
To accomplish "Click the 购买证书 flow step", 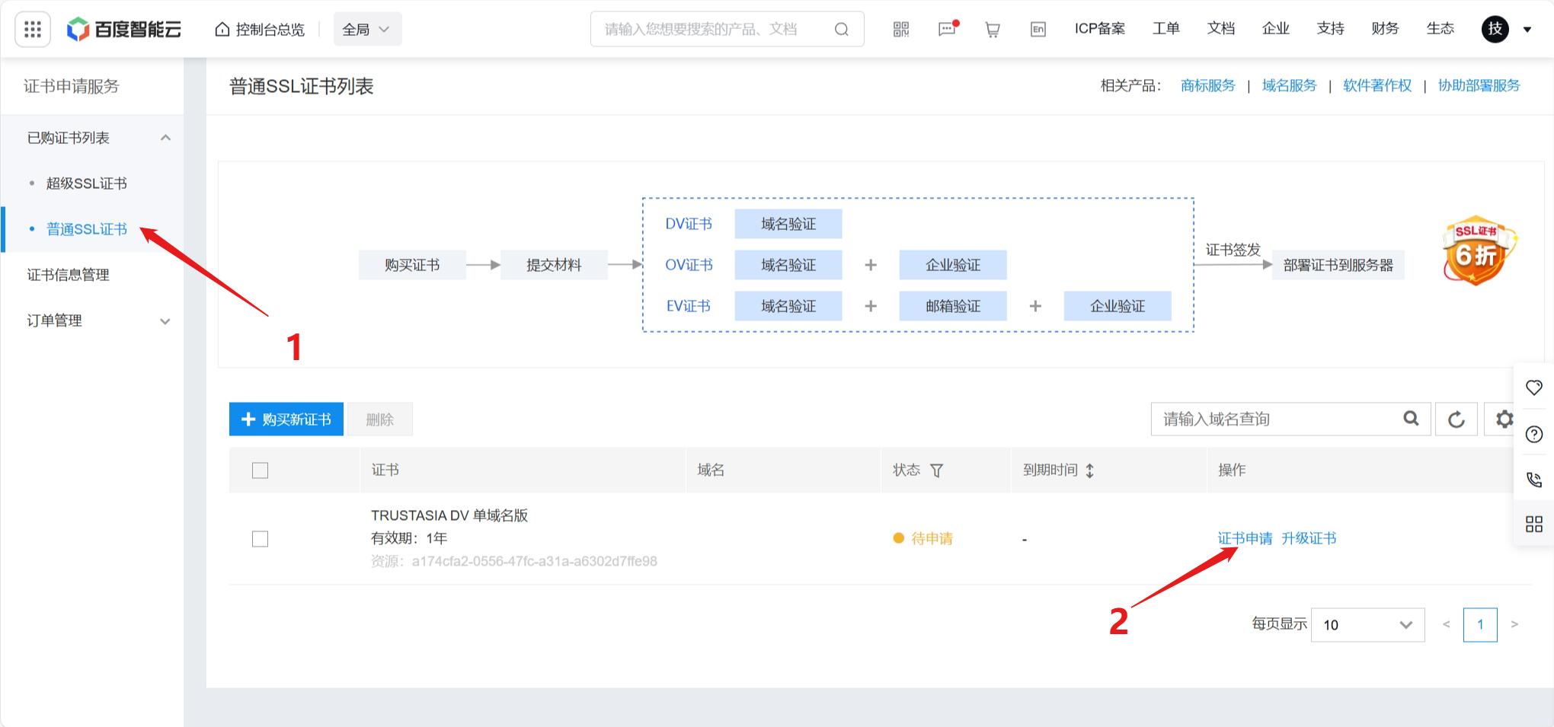I will tap(412, 265).
